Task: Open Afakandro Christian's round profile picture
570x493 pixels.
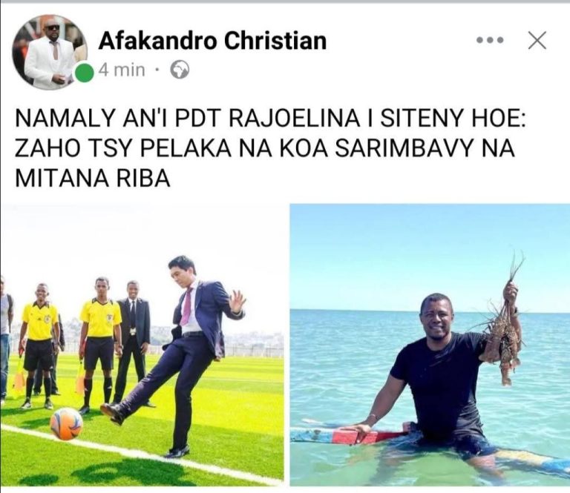Action: tap(50, 52)
